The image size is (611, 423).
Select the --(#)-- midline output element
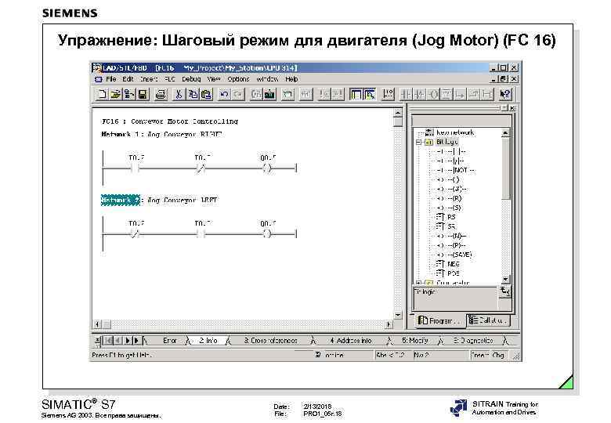(451, 189)
